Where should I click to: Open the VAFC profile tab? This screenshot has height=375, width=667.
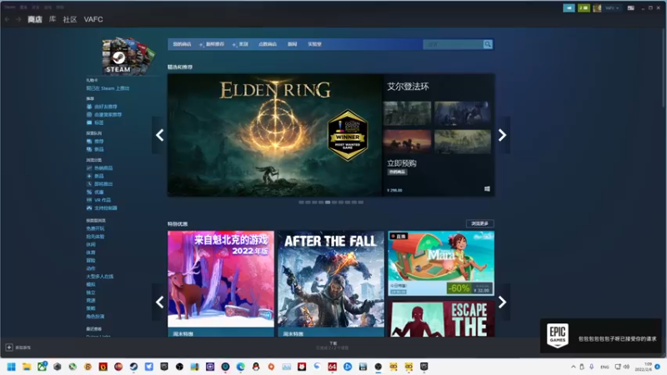[93, 19]
